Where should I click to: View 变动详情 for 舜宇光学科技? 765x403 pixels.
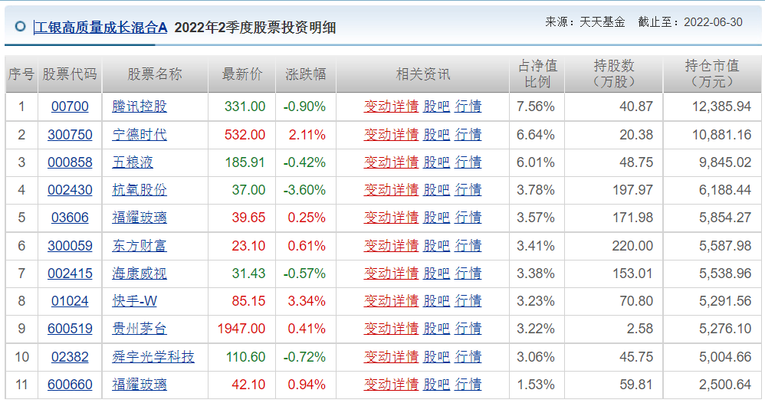[x=391, y=357]
